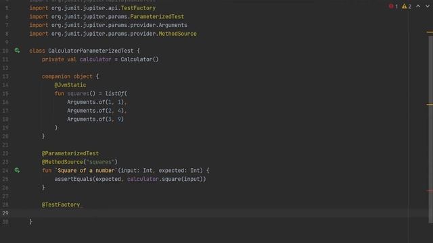Image resolution: width=433 pixels, height=243 pixels.
Task: Click the @JvmStatic annotation
Action: click(x=70, y=85)
